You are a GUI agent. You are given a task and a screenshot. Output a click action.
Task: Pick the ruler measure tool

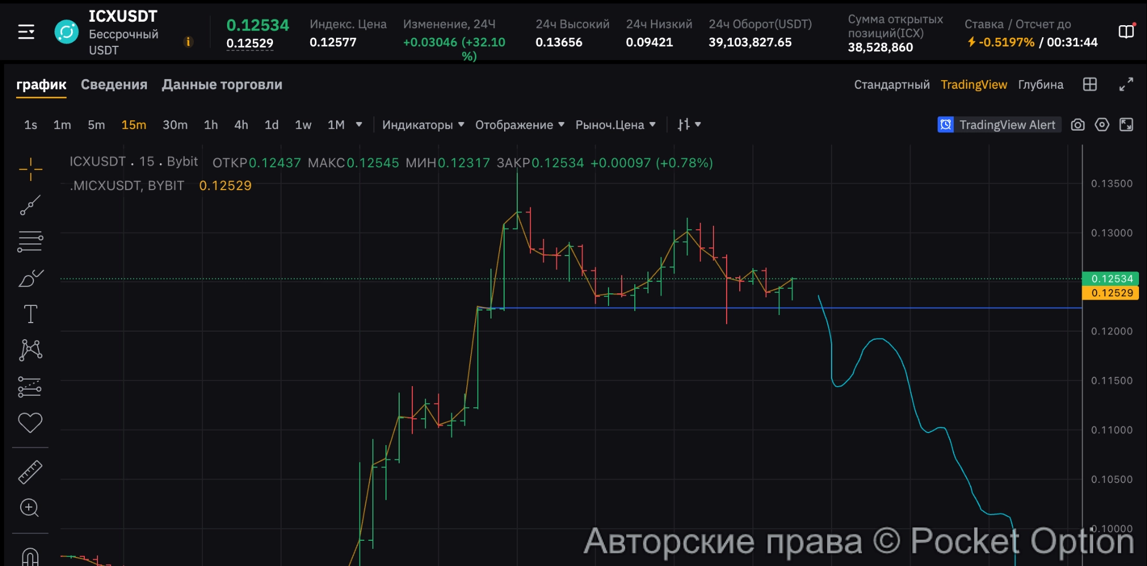point(30,472)
